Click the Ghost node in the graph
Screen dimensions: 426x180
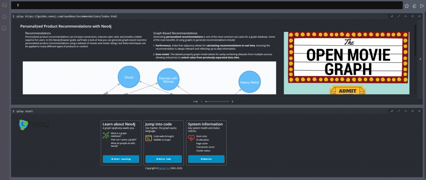click(129, 77)
